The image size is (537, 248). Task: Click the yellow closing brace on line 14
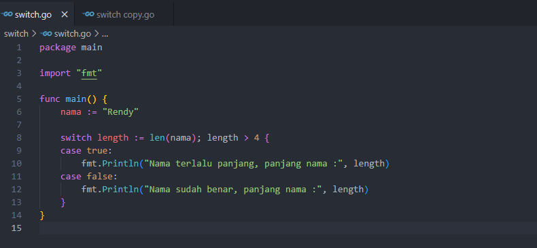(x=42, y=215)
